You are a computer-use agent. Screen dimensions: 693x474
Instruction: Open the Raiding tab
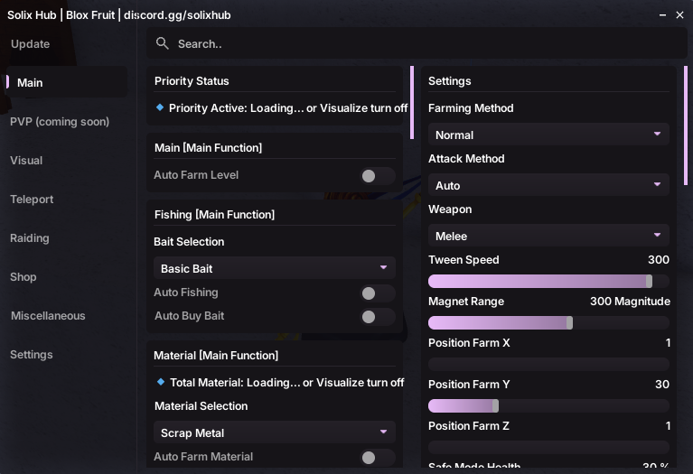(x=29, y=238)
